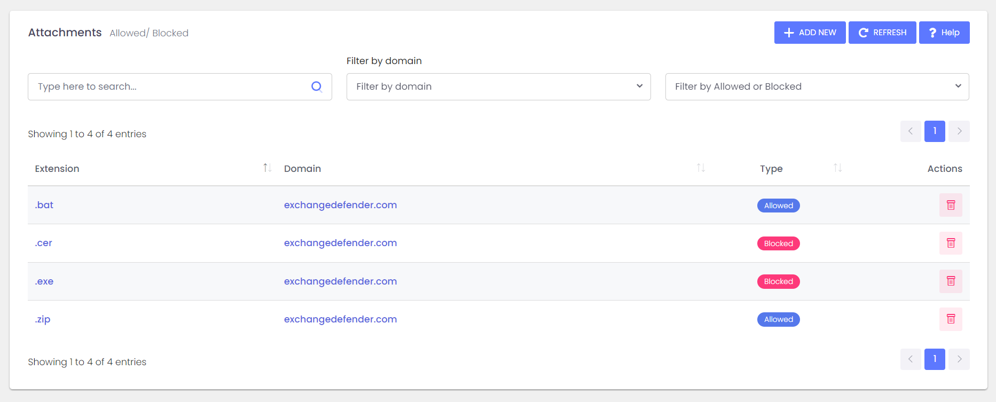Click ADD NEW button

[x=810, y=33]
